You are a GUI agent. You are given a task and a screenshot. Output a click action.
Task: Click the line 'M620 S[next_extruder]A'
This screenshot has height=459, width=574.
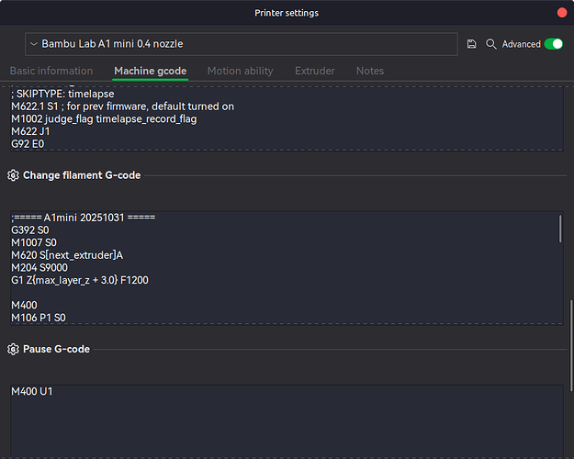tap(67, 255)
